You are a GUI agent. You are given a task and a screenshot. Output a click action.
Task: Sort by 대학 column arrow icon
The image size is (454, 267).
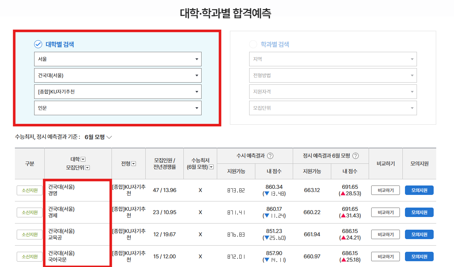pyautogui.click(x=83, y=159)
